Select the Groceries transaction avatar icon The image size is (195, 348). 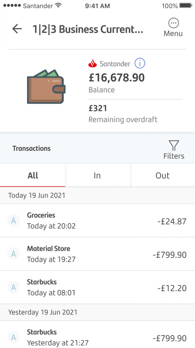point(13,220)
